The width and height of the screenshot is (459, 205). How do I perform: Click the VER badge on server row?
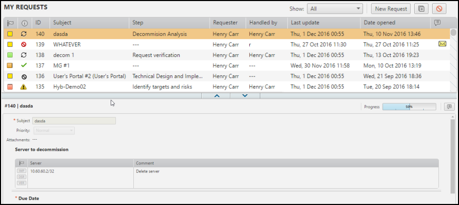(x=22, y=183)
